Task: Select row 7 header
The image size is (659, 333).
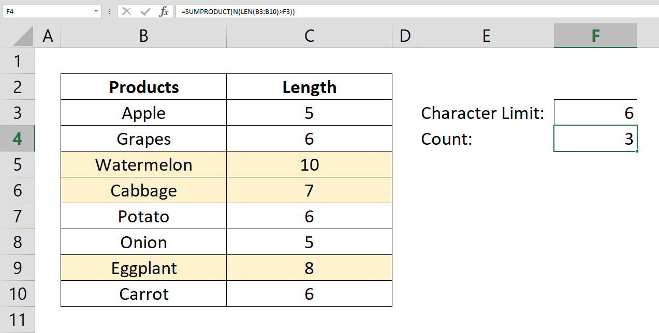Action: [18, 216]
